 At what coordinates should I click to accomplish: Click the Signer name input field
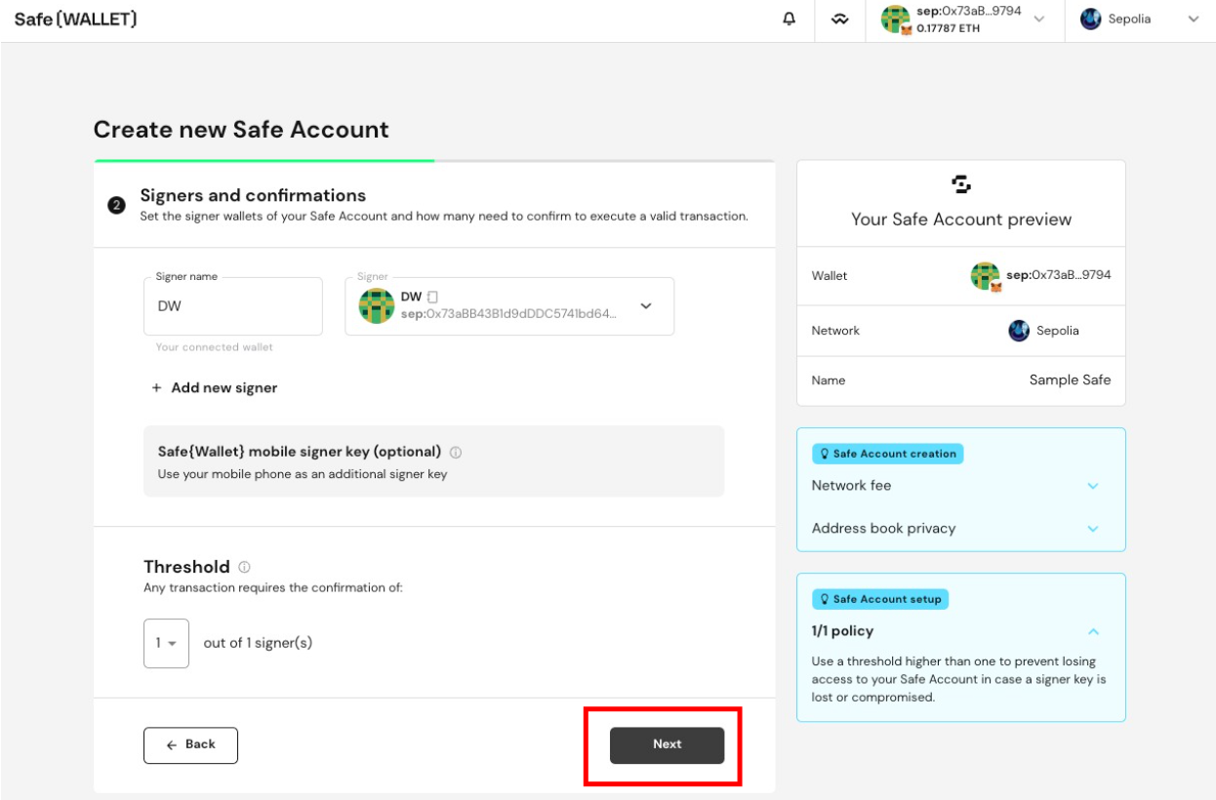[233, 305]
